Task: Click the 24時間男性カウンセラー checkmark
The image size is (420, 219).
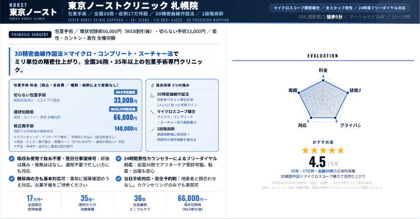Action: pyautogui.click(x=120, y=158)
